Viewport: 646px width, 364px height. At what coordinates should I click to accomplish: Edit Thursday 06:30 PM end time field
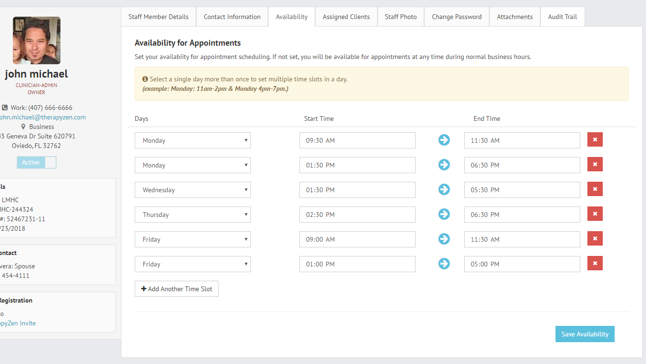(x=522, y=215)
